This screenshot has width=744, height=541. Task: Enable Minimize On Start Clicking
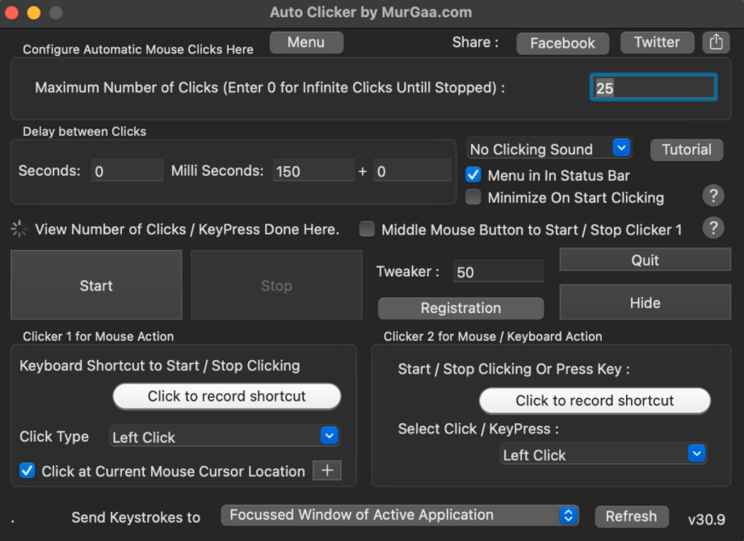[x=473, y=197]
